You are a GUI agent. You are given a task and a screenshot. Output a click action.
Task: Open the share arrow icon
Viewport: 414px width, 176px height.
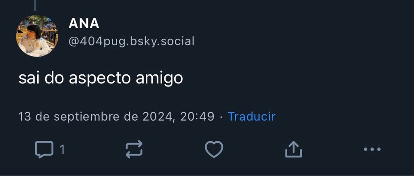click(x=294, y=150)
